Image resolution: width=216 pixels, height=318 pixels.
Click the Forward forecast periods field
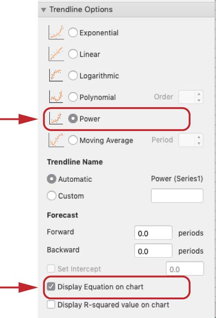tap(153, 233)
